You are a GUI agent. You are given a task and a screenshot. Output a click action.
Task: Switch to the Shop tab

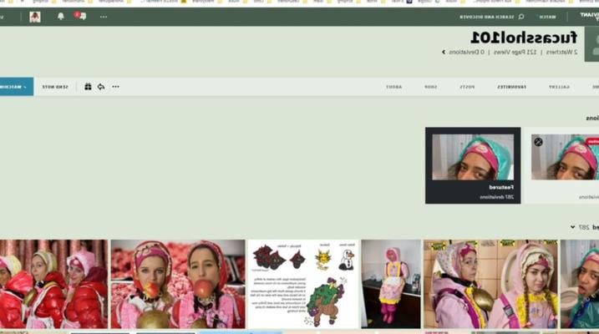[430, 87]
